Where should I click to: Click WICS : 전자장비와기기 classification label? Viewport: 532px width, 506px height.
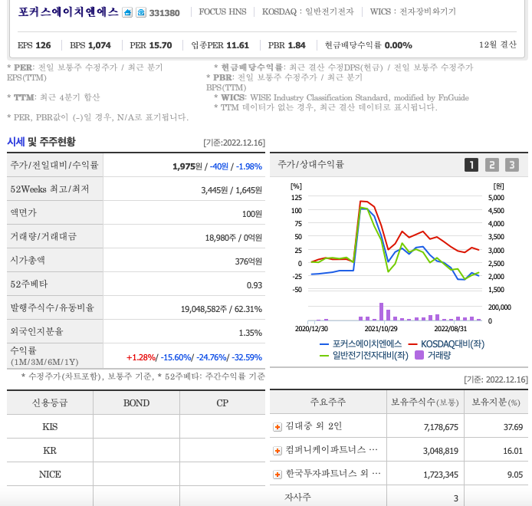[x=413, y=11]
